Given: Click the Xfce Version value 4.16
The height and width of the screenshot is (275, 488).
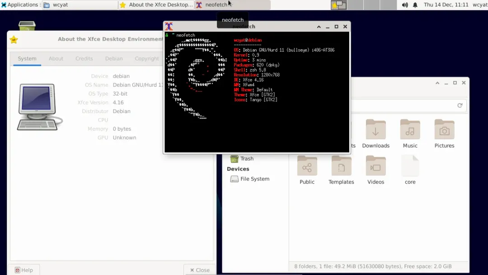Looking at the screenshot, I should pos(118,103).
